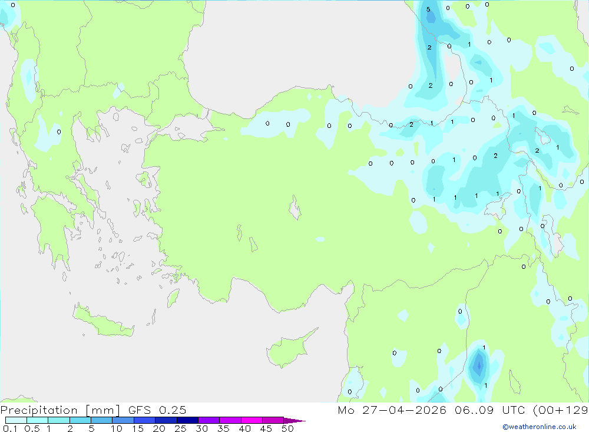The height and width of the screenshot is (432, 589).
Task: Click the precipitation value '5' on the map
Action: tap(428, 9)
